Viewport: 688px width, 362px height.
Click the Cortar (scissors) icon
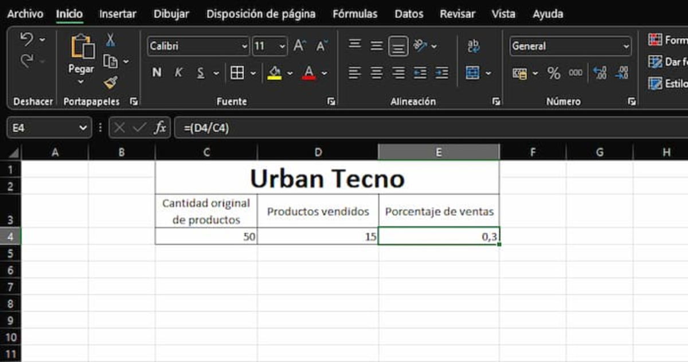tap(110, 40)
